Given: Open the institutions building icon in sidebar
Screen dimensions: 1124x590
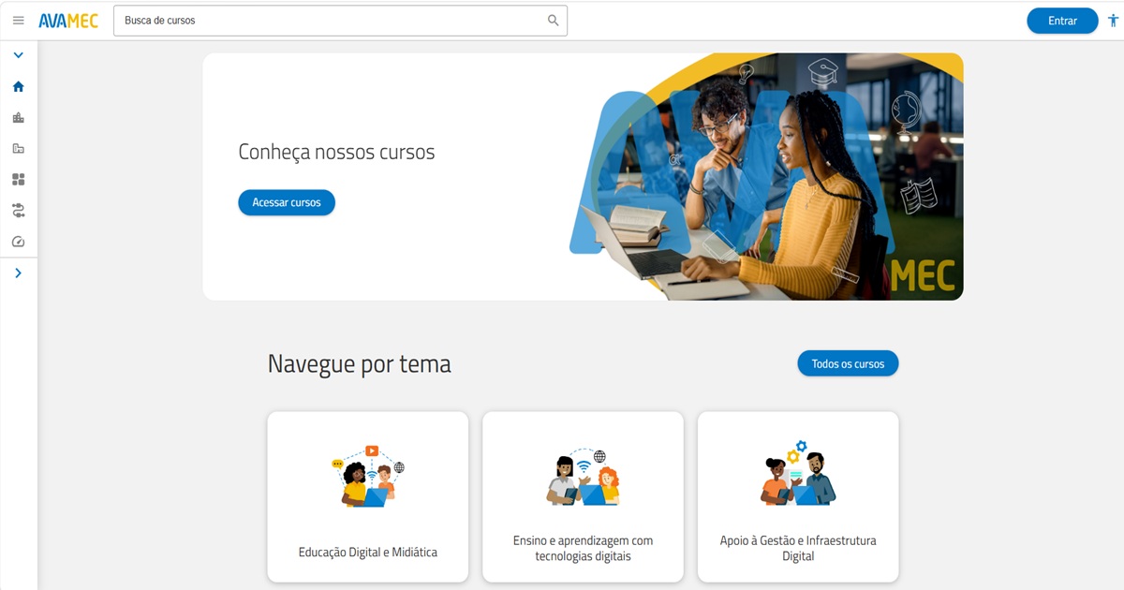Looking at the screenshot, I should coord(18,117).
